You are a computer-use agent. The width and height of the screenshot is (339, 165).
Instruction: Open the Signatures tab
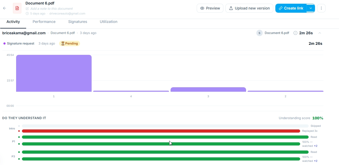click(78, 22)
